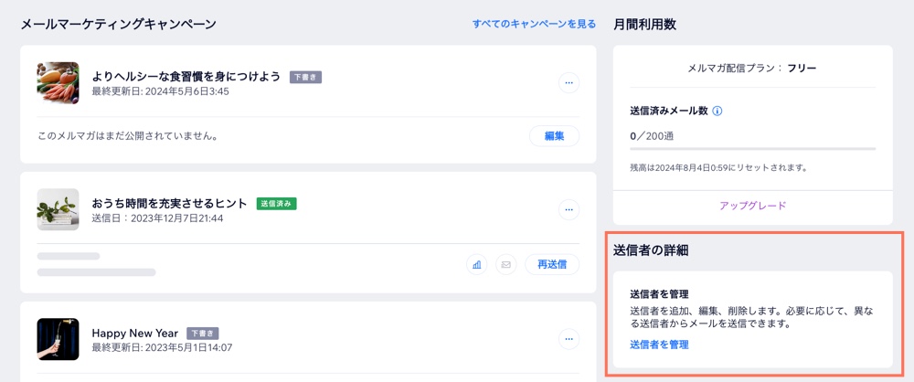Click the bold 送信者を管理 card title
Viewport: 914px width, 382px height.
659,294
